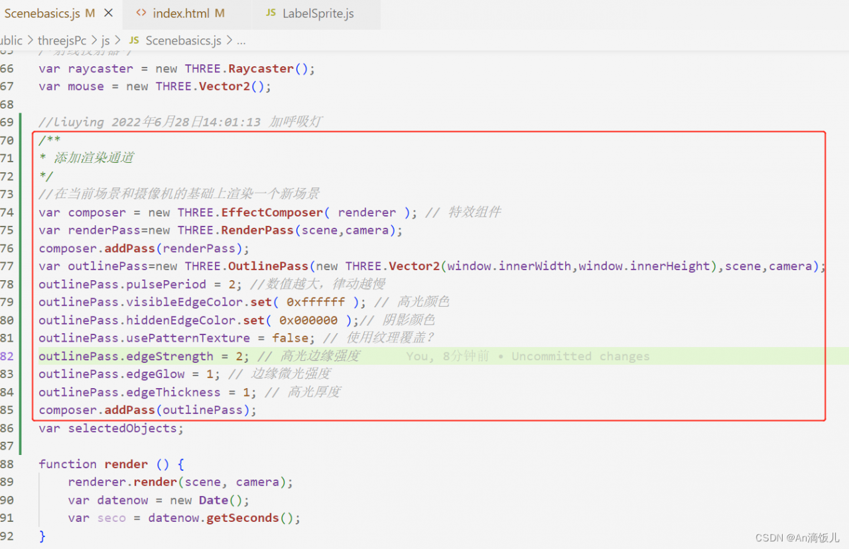Click 'edgeThickness' property on line 84
Screen dimensions: 849x549
pyautogui.click(x=174, y=392)
